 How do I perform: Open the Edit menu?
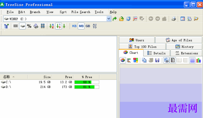(x=22, y=12)
